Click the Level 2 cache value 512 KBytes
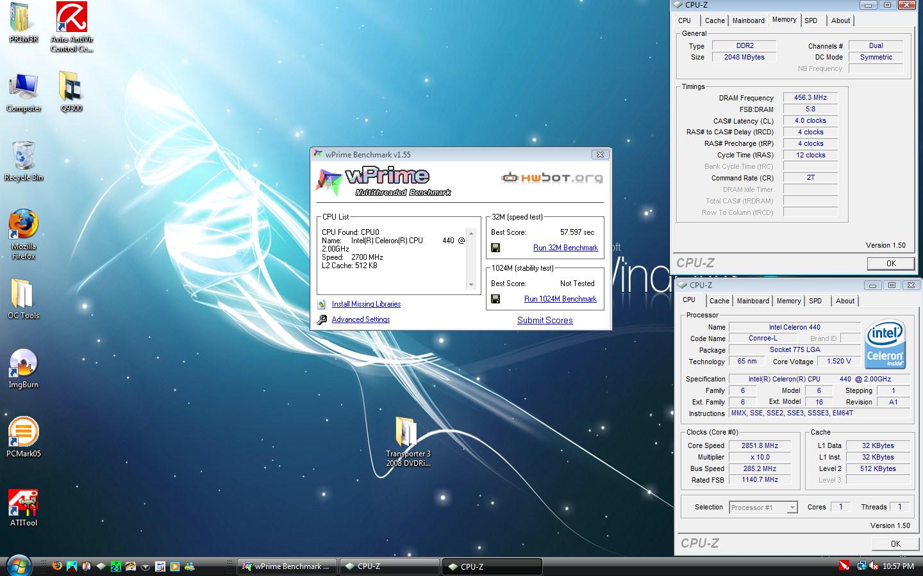Viewport: 923px width, 576px height. (x=877, y=468)
